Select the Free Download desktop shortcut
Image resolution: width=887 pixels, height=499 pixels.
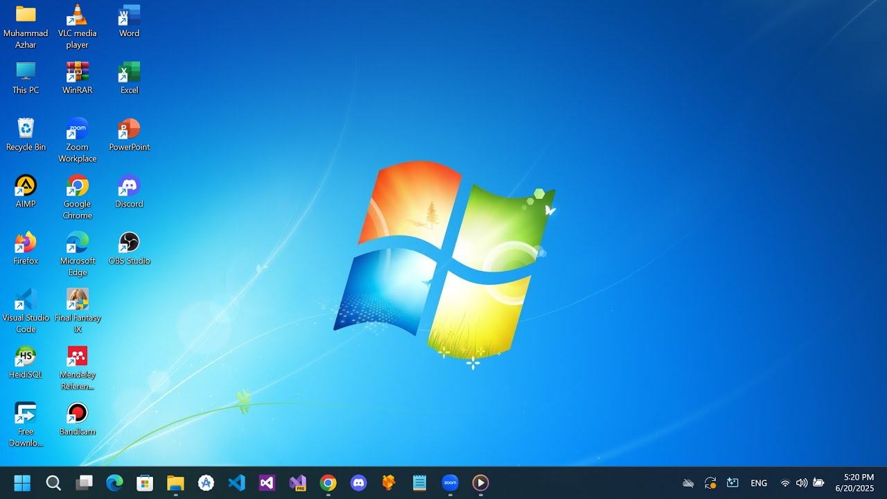coord(26,424)
